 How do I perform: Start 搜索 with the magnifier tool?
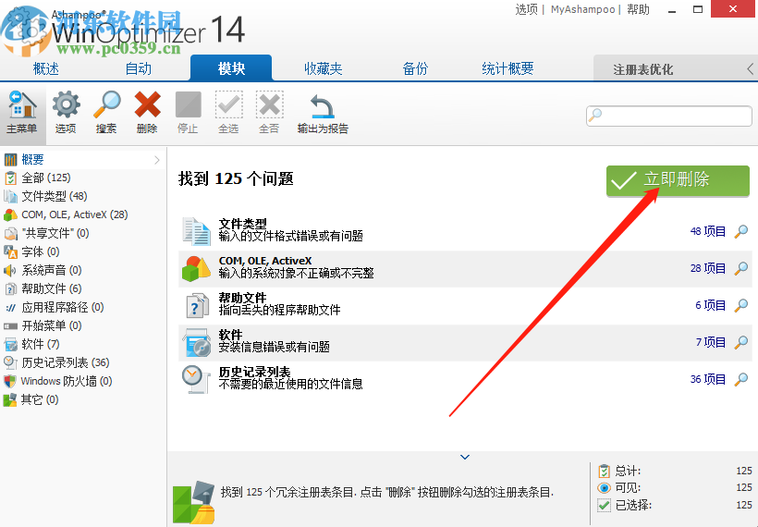click(106, 113)
